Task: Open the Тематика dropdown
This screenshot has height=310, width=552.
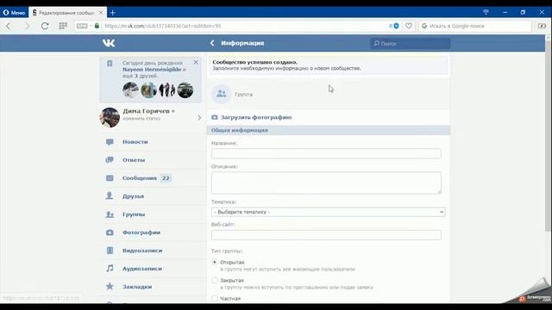Action: pos(329,213)
